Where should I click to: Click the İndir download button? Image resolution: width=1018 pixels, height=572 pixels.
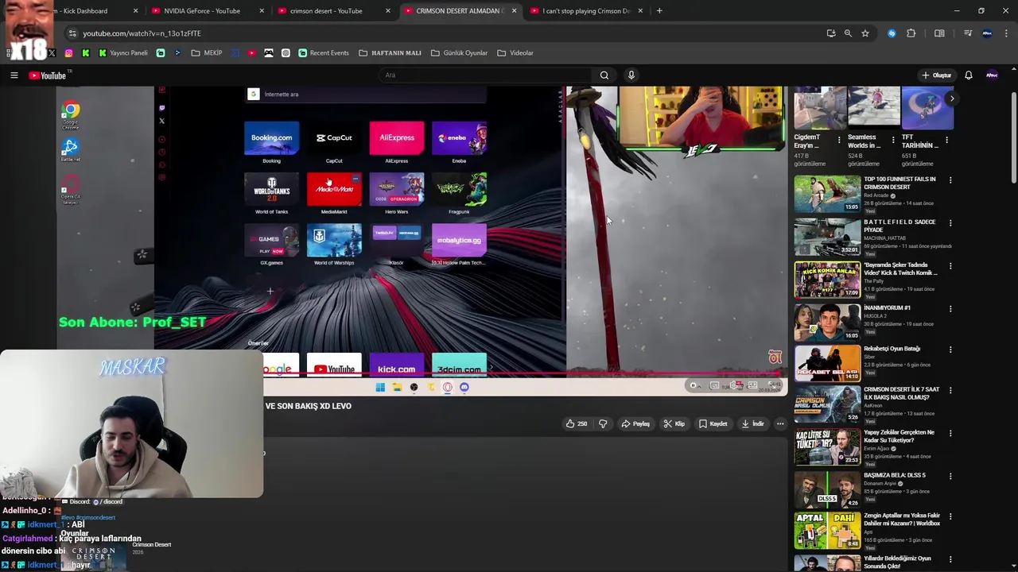[752, 424]
